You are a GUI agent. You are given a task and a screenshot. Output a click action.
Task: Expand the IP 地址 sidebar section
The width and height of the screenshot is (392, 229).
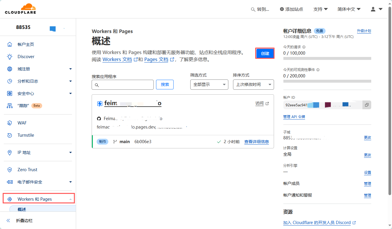pos(71,152)
